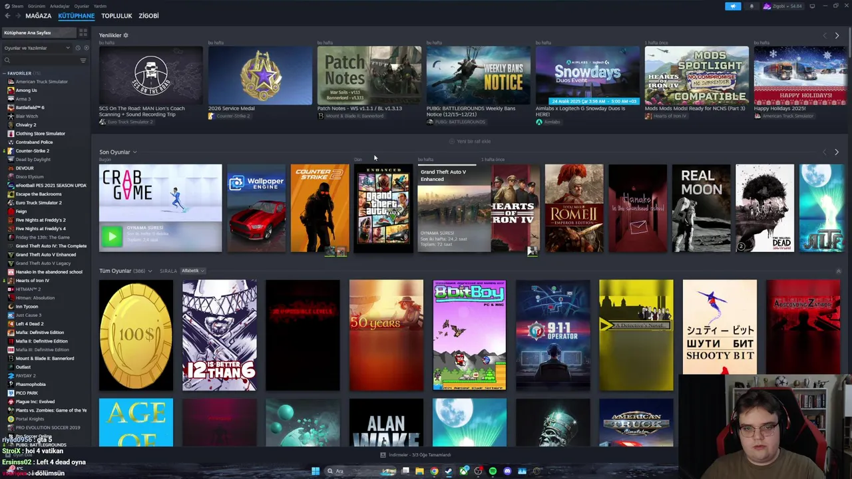Viewport: 852px width, 479px height.
Task: Open the Counter-Strike 2 recent game tile
Action: click(x=319, y=208)
